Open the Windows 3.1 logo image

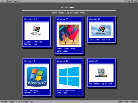[x=37, y=31]
